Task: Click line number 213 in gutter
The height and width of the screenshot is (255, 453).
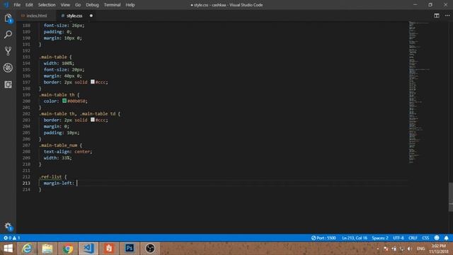Action: [x=26, y=183]
